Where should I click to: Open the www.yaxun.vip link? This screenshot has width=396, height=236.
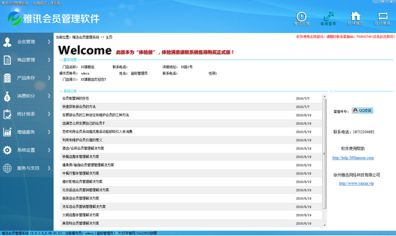tap(356, 183)
